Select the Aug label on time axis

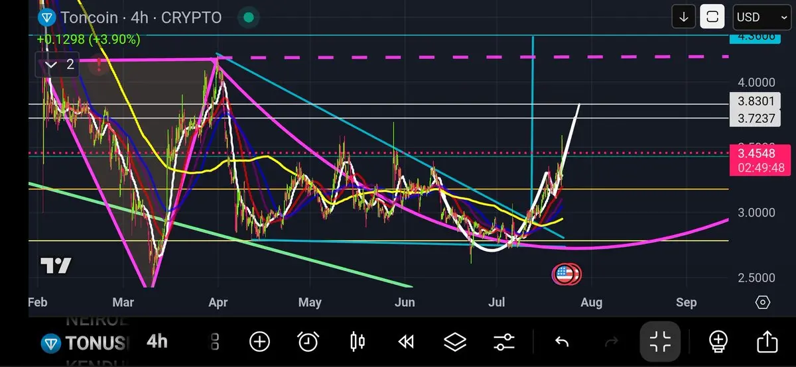click(x=591, y=303)
